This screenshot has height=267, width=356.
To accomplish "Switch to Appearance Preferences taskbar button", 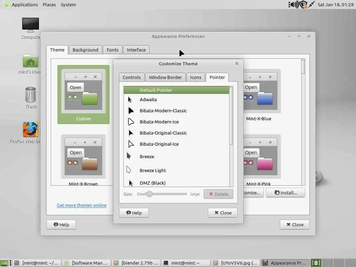I will pyautogui.click(x=285, y=263).
